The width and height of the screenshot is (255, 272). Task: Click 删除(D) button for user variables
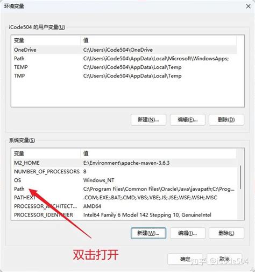pyautogui.click(x=226, y=120)
